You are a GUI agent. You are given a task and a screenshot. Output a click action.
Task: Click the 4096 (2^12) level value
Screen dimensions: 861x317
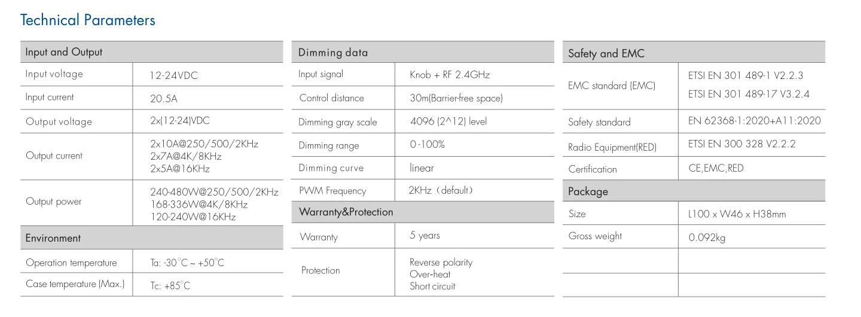448,121
